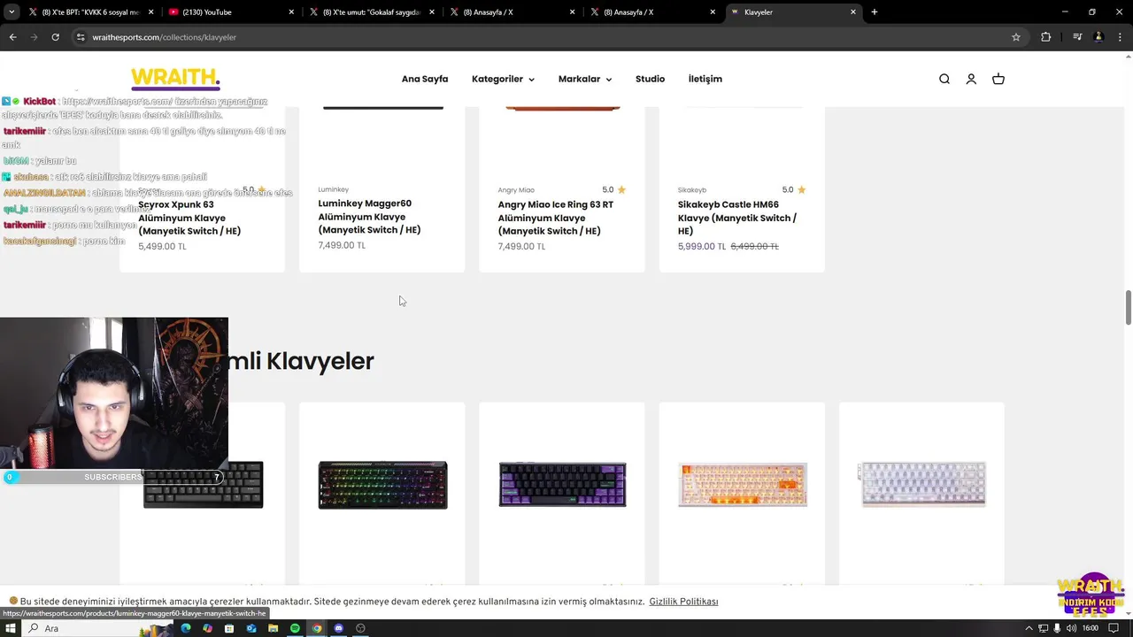The height and width of the screenshot is (637, 1133).
Task: Reload the page
Action: [55, 37]
